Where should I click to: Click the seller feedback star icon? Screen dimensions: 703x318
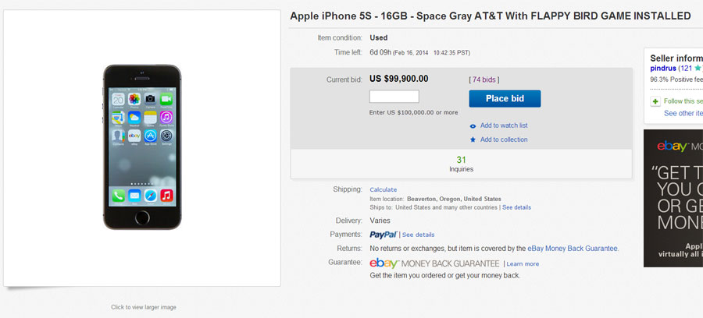pyautogui.click(x=698, y=69)
